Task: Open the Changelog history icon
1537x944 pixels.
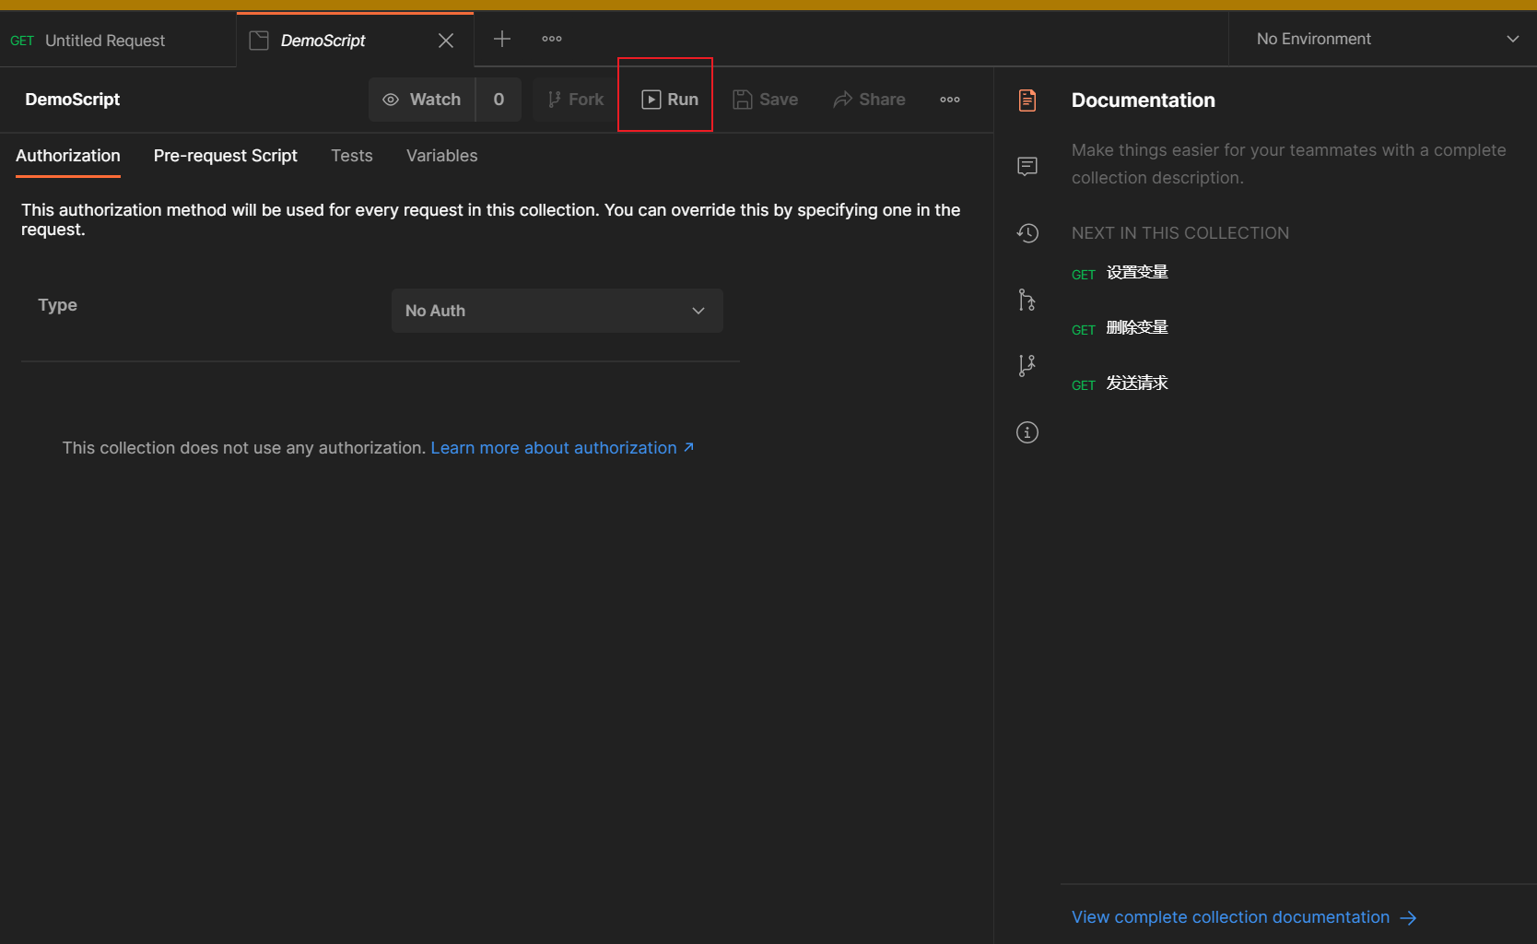Action: click(1027, 233)
